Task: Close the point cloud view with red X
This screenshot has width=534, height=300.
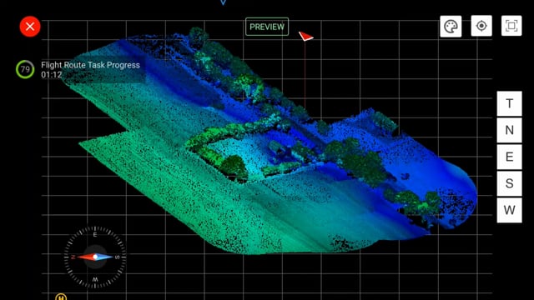Action: [x=30, y=26]
